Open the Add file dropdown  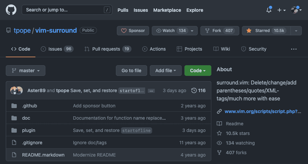click(166, 70)
